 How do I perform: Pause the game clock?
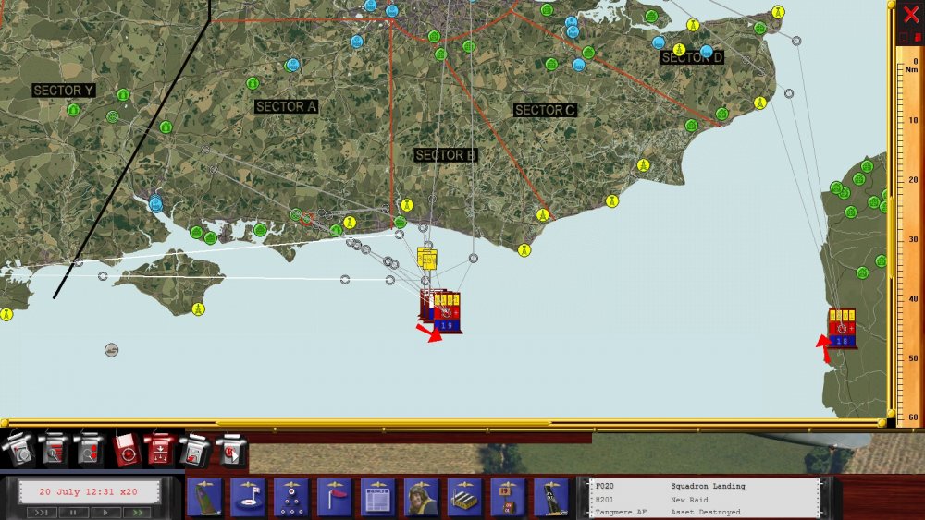(73, 513)
